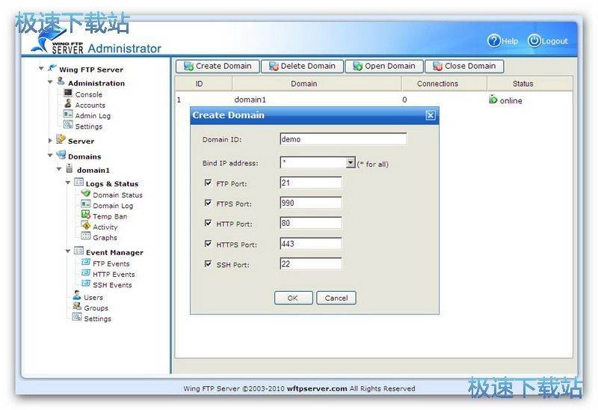Select the Domain Status icon
598x410 pixels.
tap(86, 195)
